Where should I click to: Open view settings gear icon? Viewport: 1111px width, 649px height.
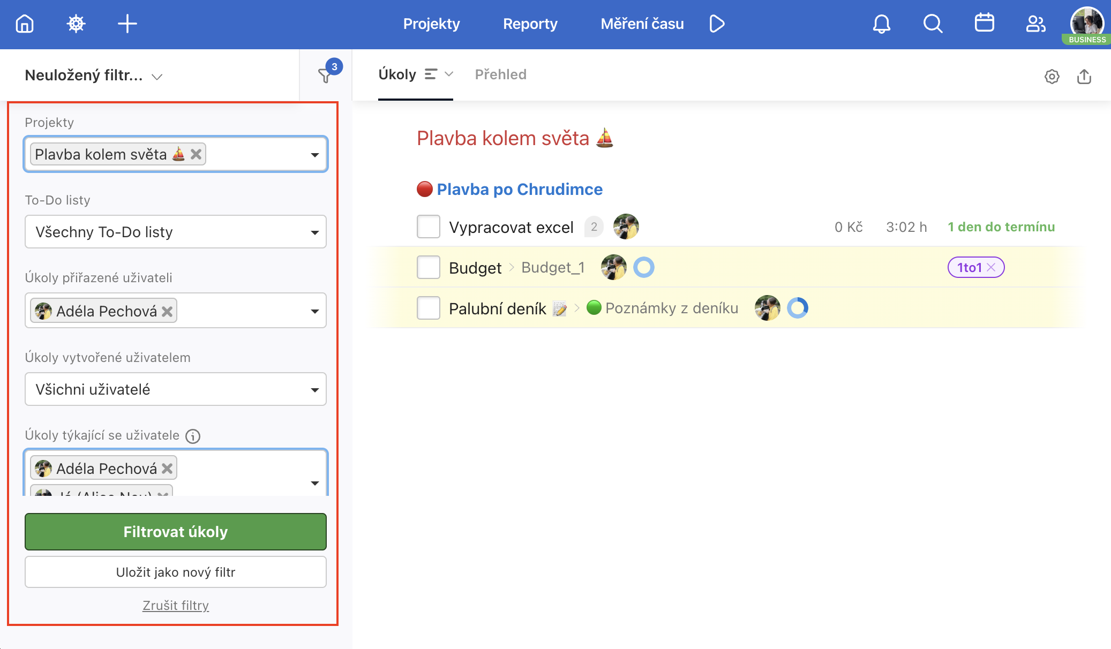click(1052, 77)
